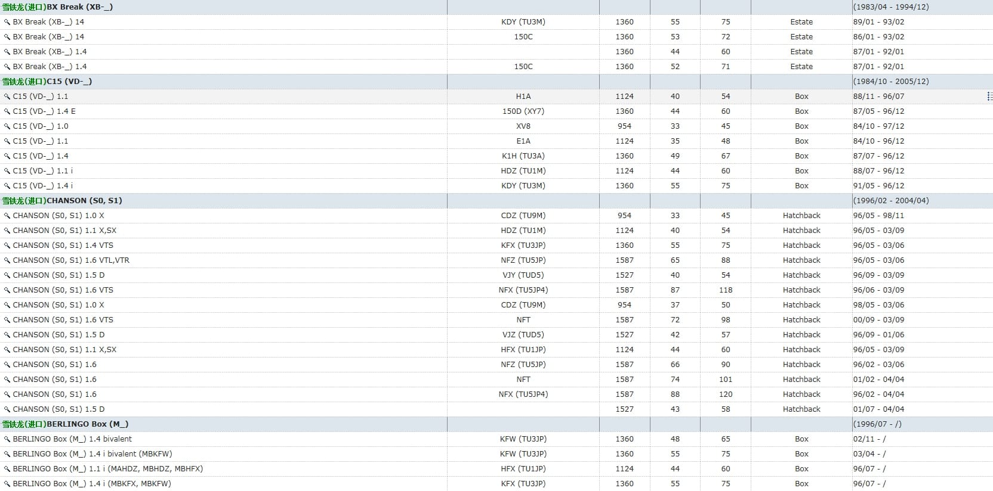Open BERLINGO Box 1.4 i bivalent (MBKFW) link
993x491 pixels.
92,454
